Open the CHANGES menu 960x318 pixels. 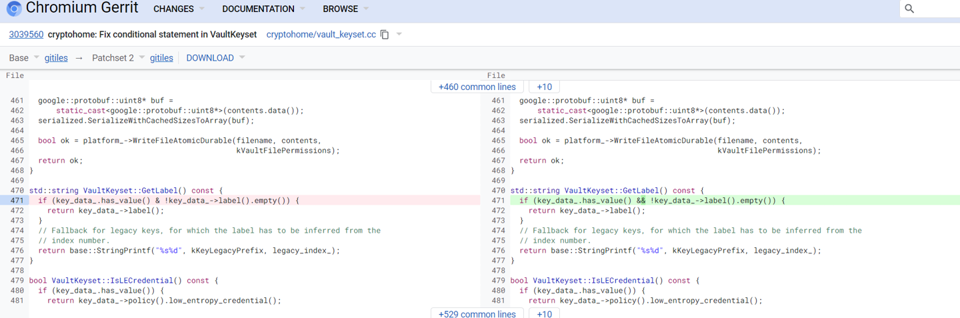pyautogui.click(x=179, y=9)
